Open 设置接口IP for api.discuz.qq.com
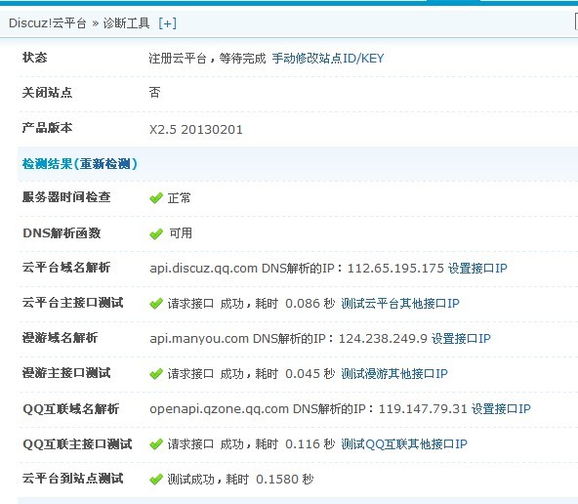The image size is (578, 504). pos(477,268)
